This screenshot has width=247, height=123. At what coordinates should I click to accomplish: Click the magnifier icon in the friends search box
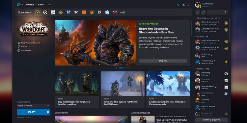(x=225, y=12)
